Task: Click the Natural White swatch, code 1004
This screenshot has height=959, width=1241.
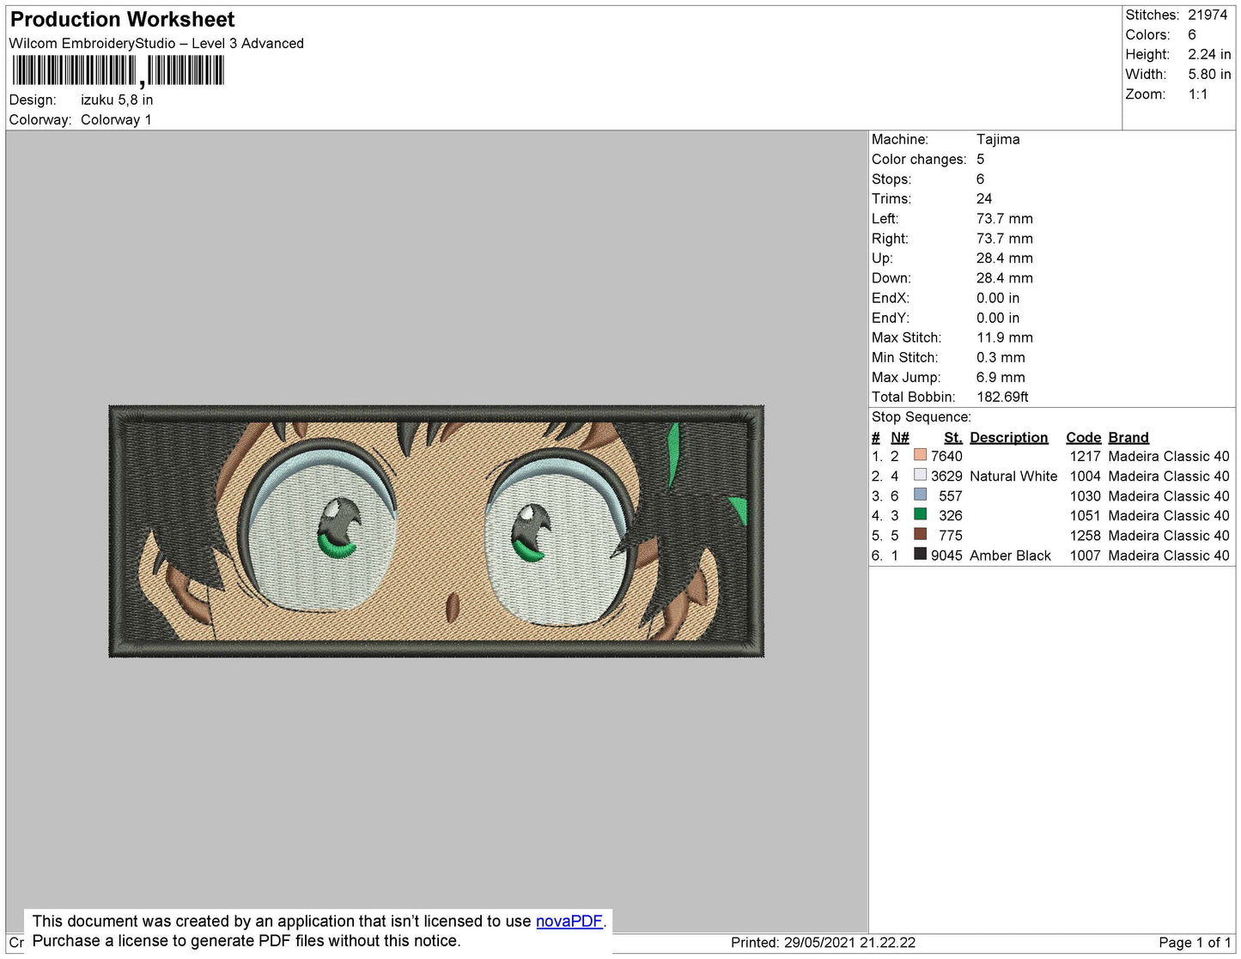Action: (x=920, y=475)
